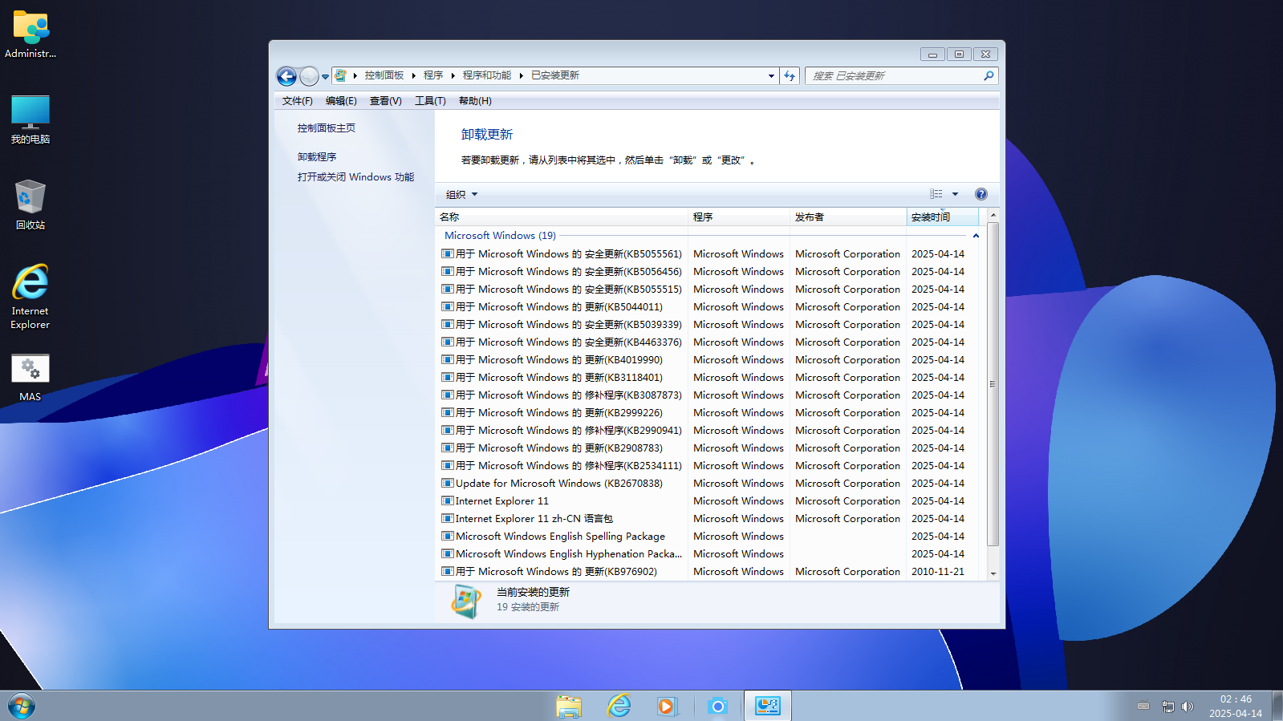Open 打开或关闭 Windows 功能 link
The height and width of the screenshot is (721, 1283).
click(x=355, y=177)
